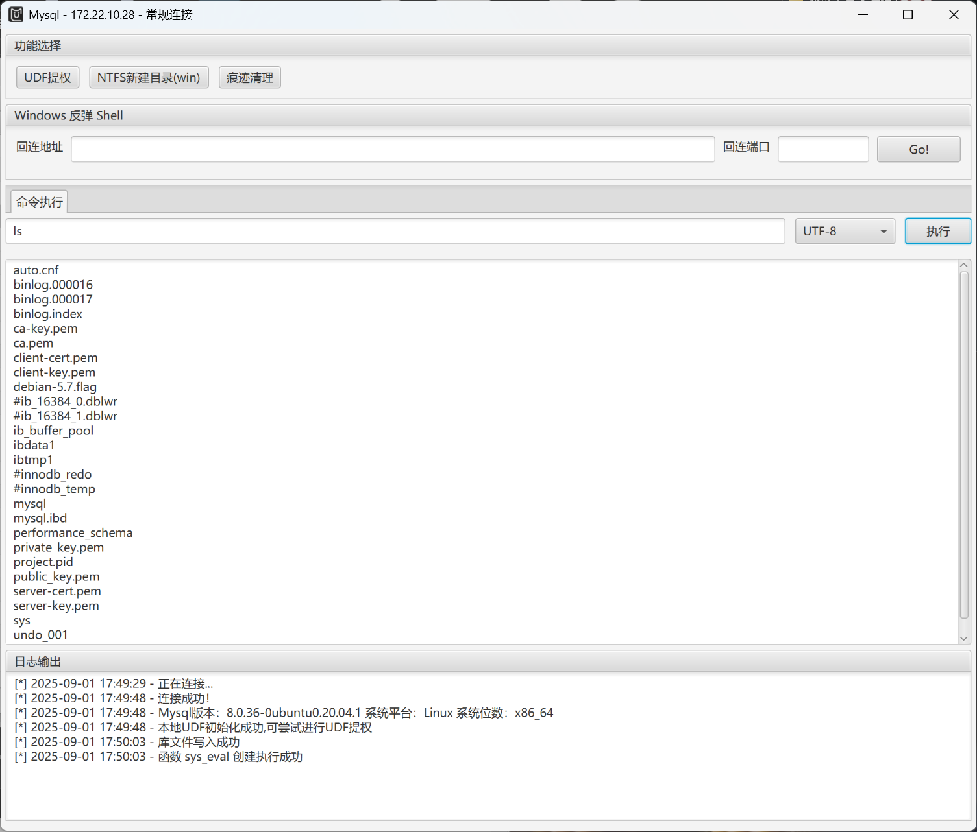Click the app icon in title bar
The image size is (977, 832).
tap(16, 14)
